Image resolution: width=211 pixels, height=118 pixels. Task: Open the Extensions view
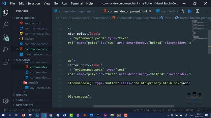(x=6, y=62)
